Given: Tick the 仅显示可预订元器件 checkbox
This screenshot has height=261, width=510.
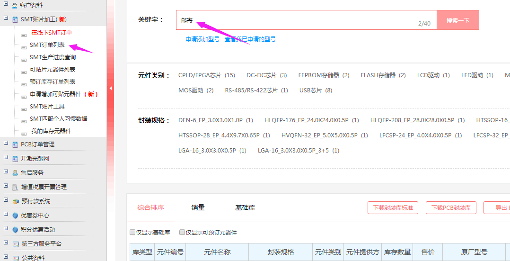Looking at the screenshot, I should click(x=182, y=233).
